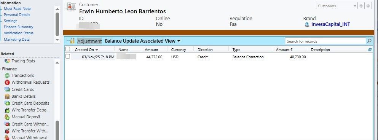Expand the Customers combo box

tap(355, 6)
